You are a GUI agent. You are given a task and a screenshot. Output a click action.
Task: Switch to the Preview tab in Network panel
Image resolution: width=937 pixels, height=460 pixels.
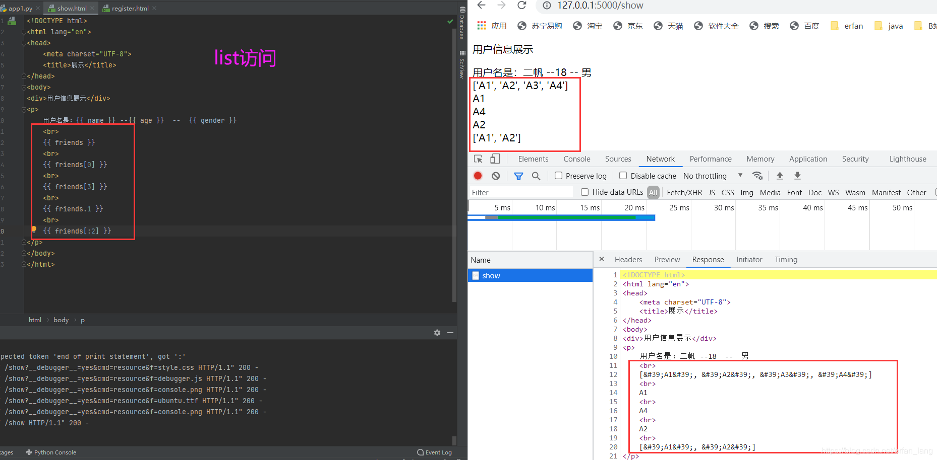667,259
